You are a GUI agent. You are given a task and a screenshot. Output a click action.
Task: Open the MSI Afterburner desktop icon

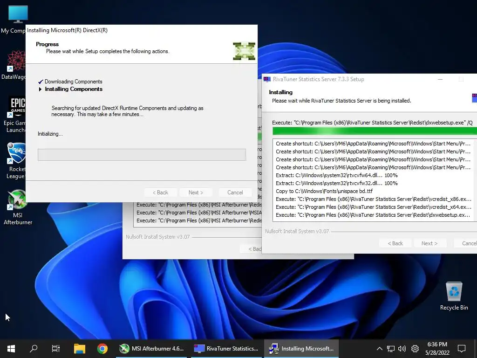tap(18, 207)
